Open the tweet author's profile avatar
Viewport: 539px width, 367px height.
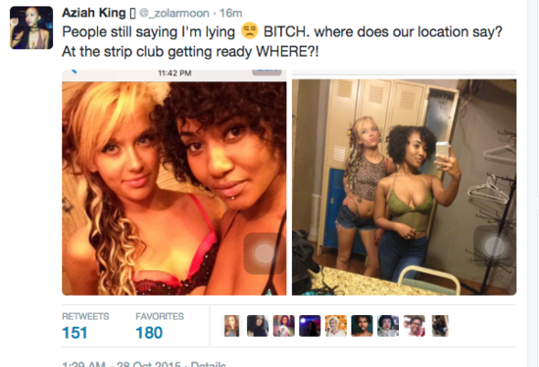31,27
